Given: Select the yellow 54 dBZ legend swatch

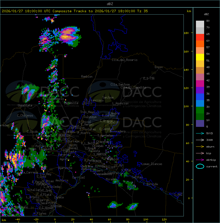Looking at the screenshot, I should tap(200, 57).
